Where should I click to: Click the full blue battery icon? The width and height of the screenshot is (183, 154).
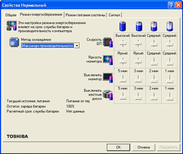tap(122, 26)
